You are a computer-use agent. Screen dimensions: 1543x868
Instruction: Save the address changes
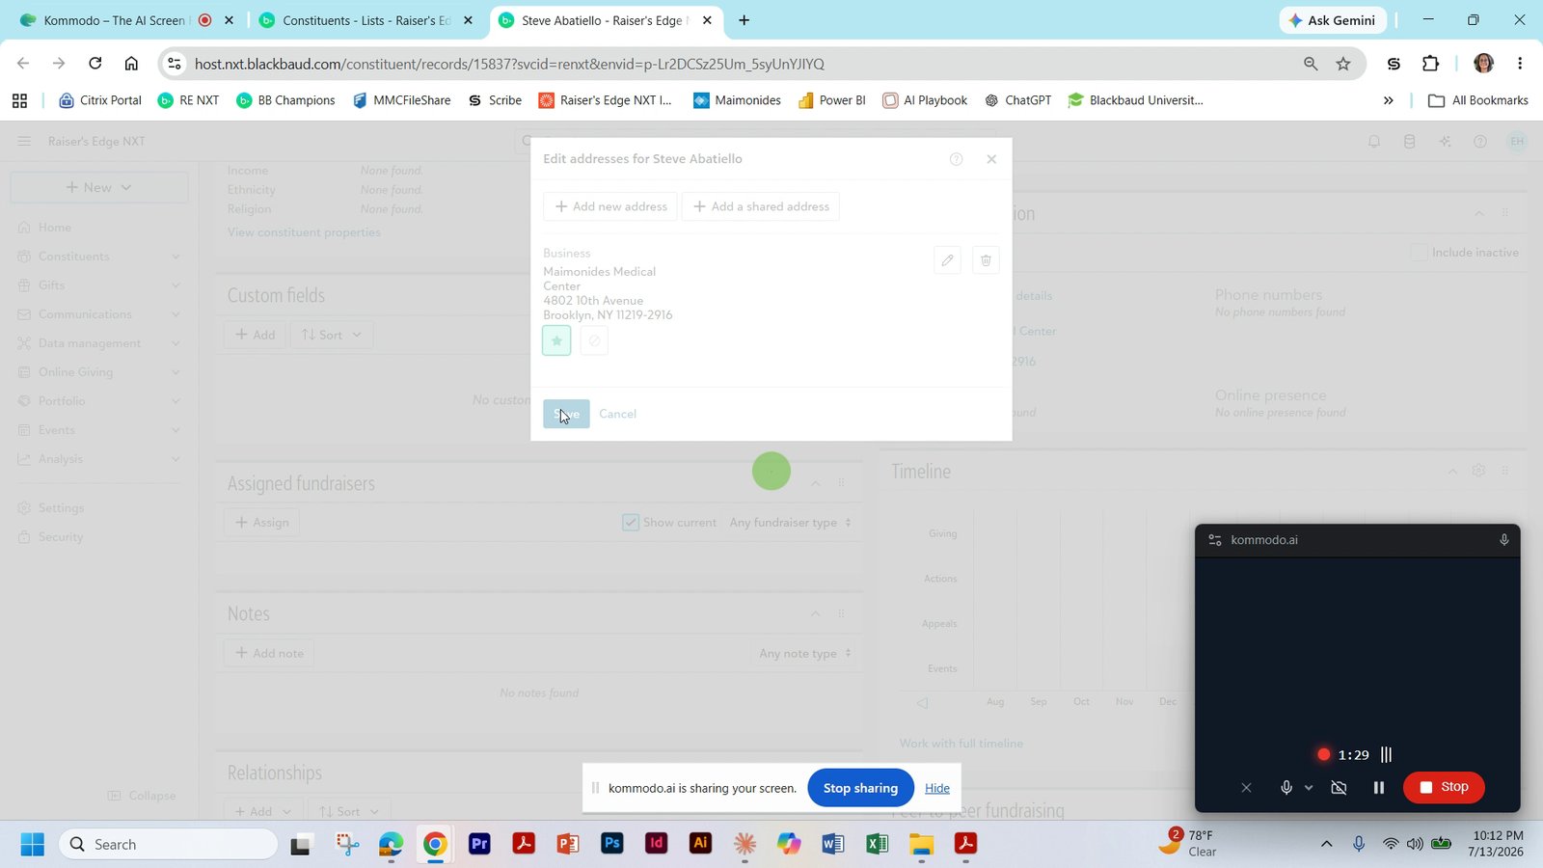click(566, 414)
